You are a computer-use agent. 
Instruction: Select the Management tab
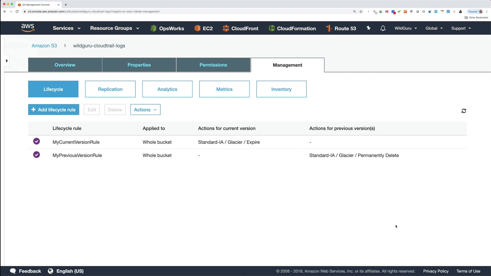pos(287,65)
